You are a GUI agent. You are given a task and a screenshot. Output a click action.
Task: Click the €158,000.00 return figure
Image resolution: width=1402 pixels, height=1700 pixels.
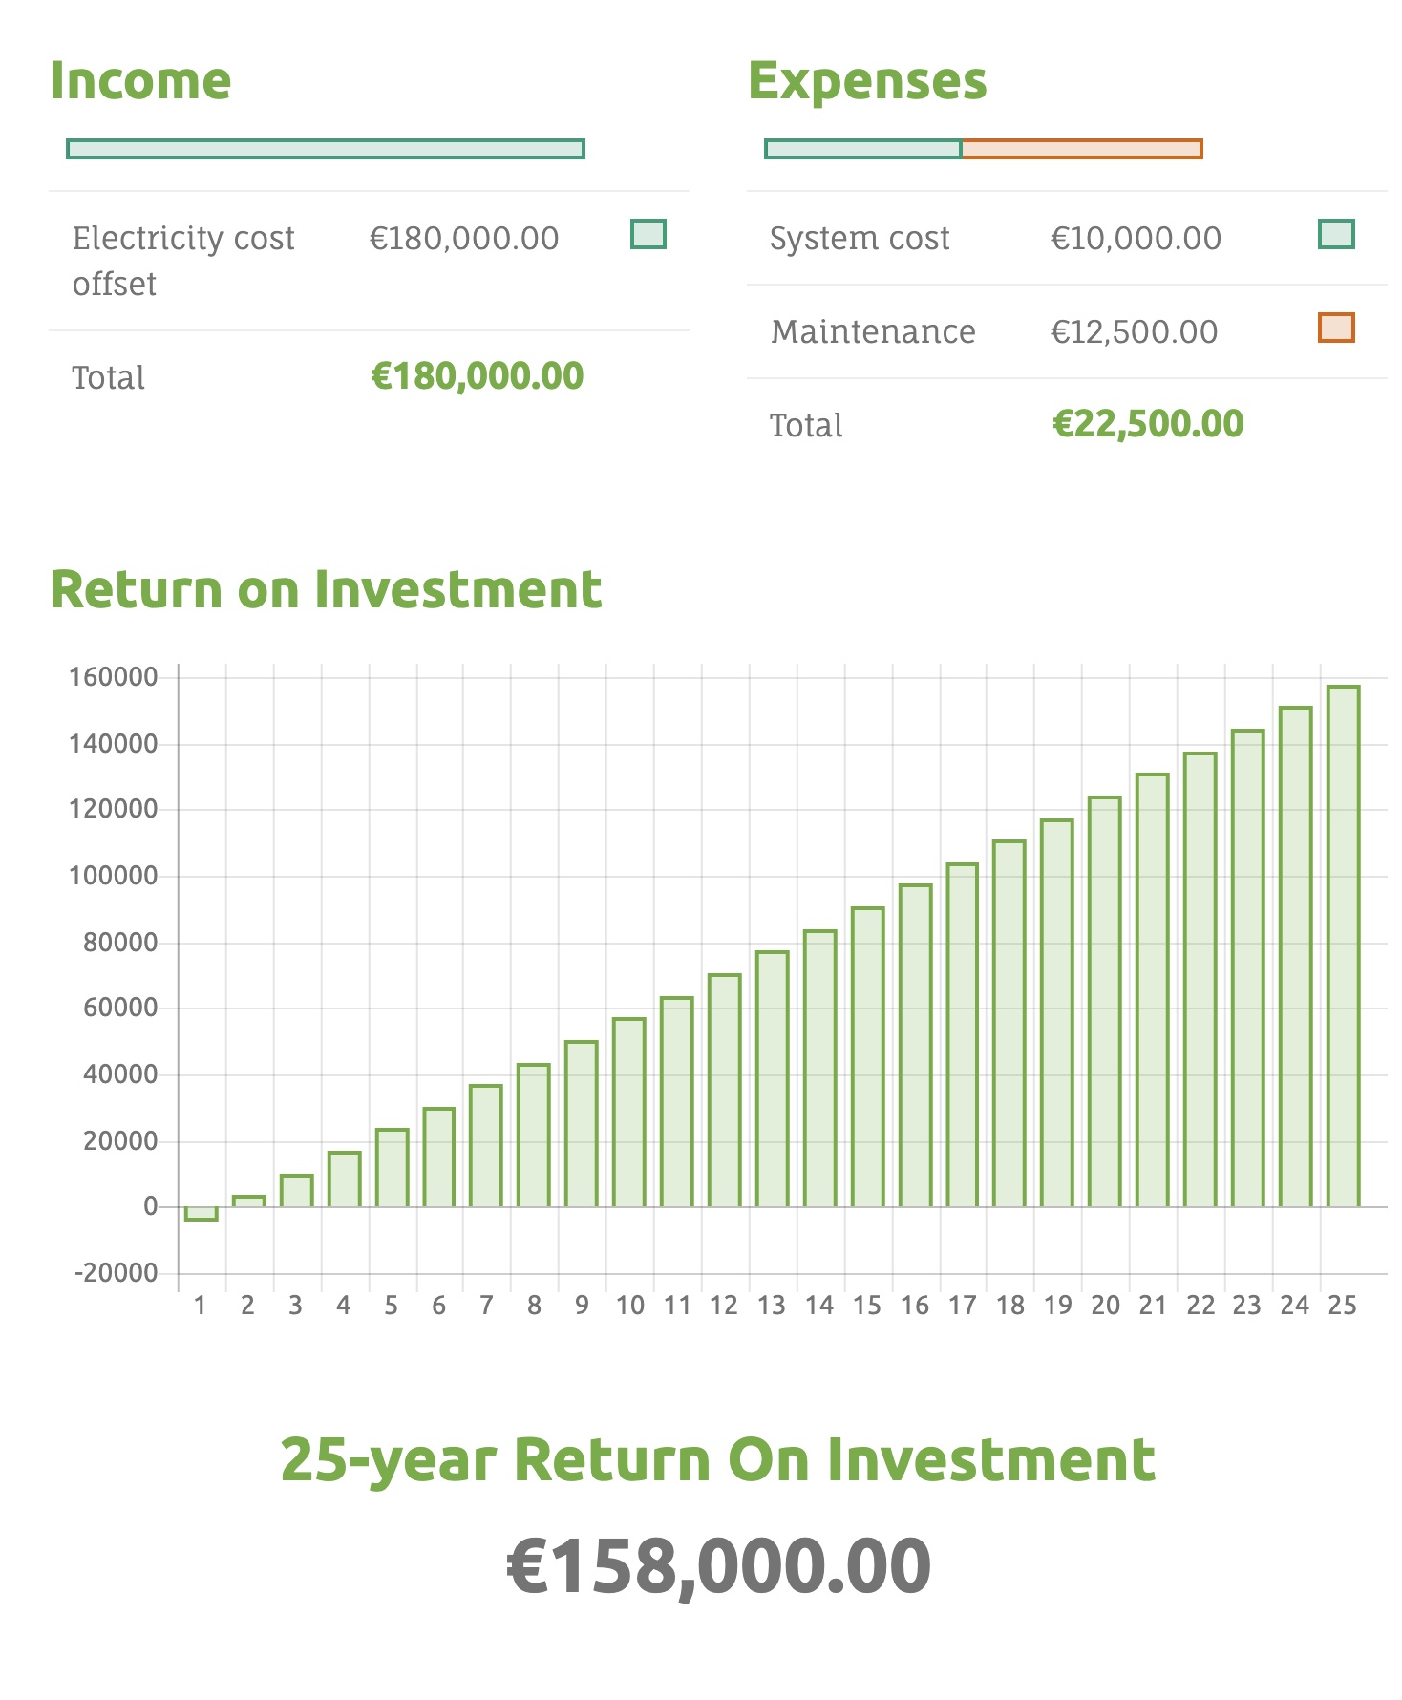tap(718, 1566)
